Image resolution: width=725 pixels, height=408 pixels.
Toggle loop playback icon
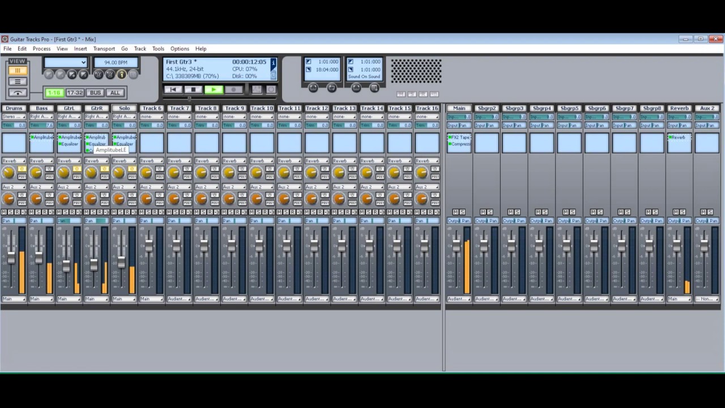(332, 87)
